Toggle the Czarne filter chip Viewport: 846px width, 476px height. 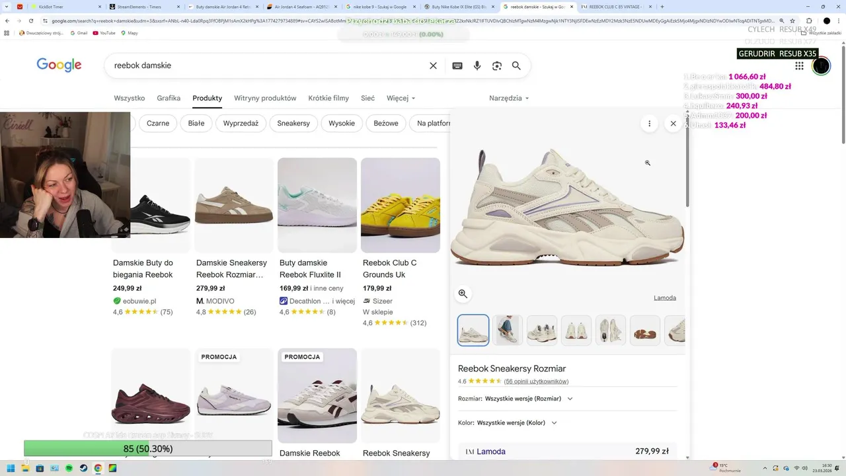point(158,123)
